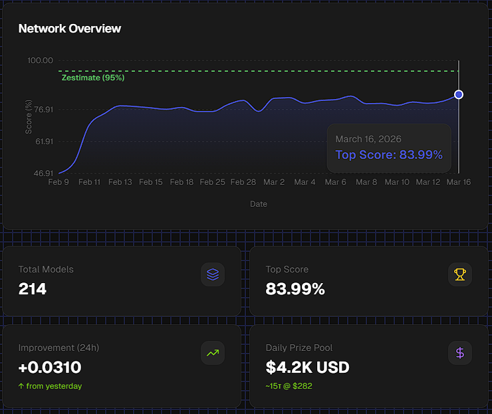The width and height of the screenshot is (492, 414).
Task: Click the 'Feb 9' x-axis label
Action: click(x=59, y=182)
